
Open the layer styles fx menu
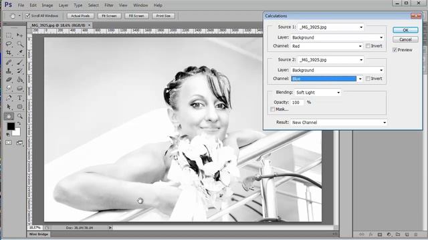(x=370, y=234)
